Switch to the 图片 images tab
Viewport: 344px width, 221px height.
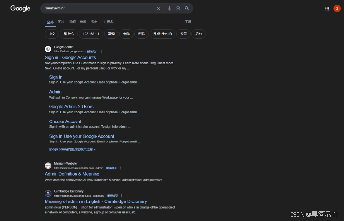tap(61, 22)
